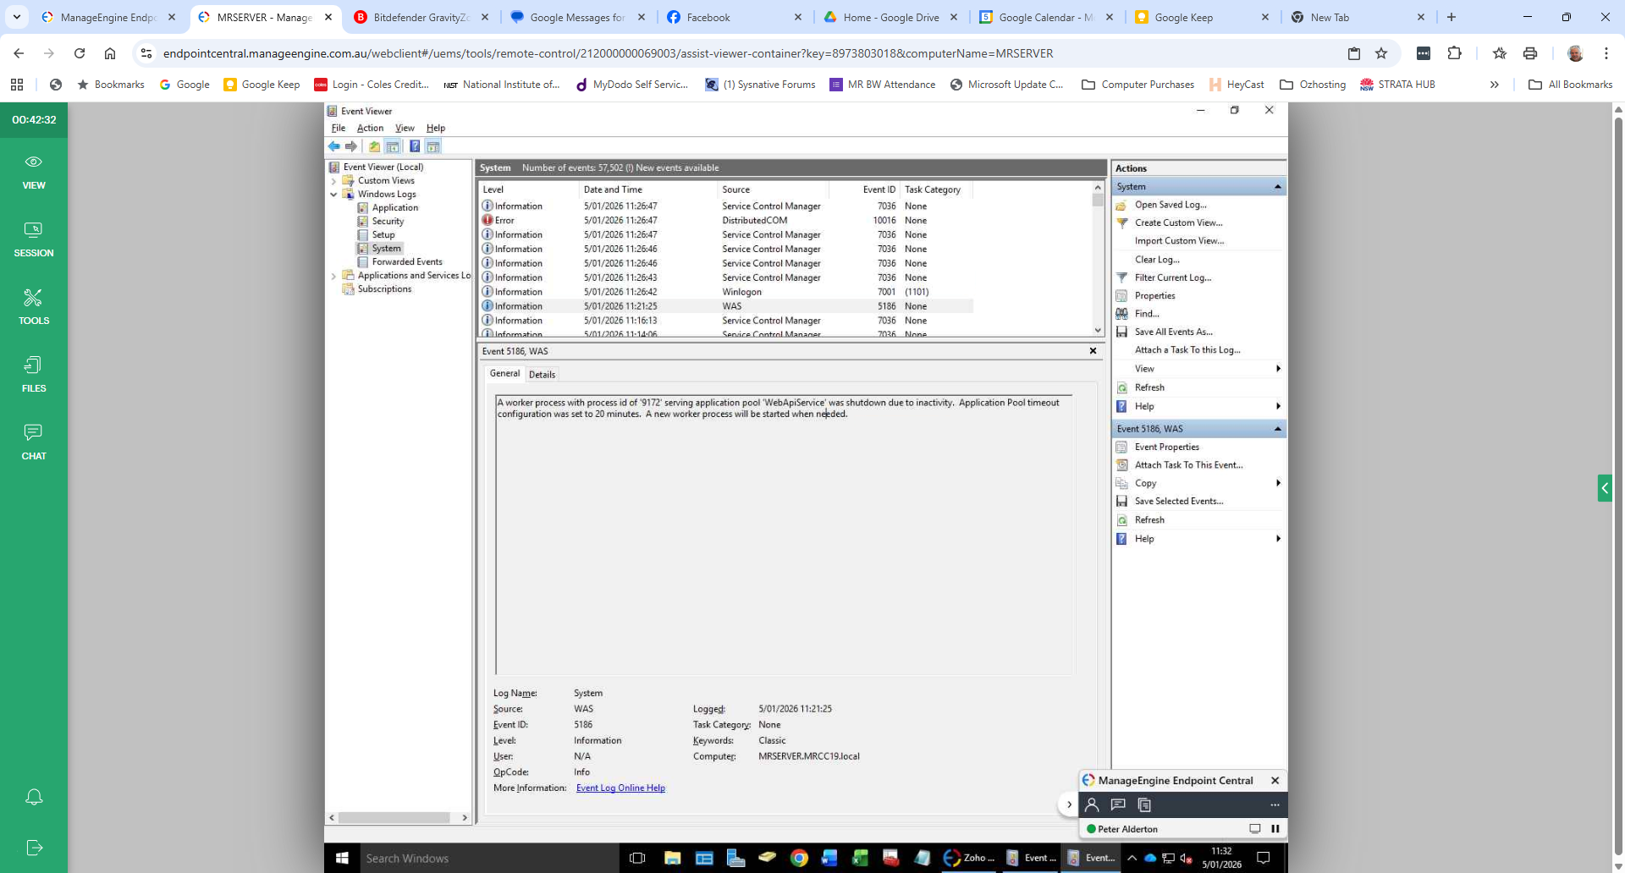
Task: Open the File menu in Event Viewer
Action: (339, 128)
